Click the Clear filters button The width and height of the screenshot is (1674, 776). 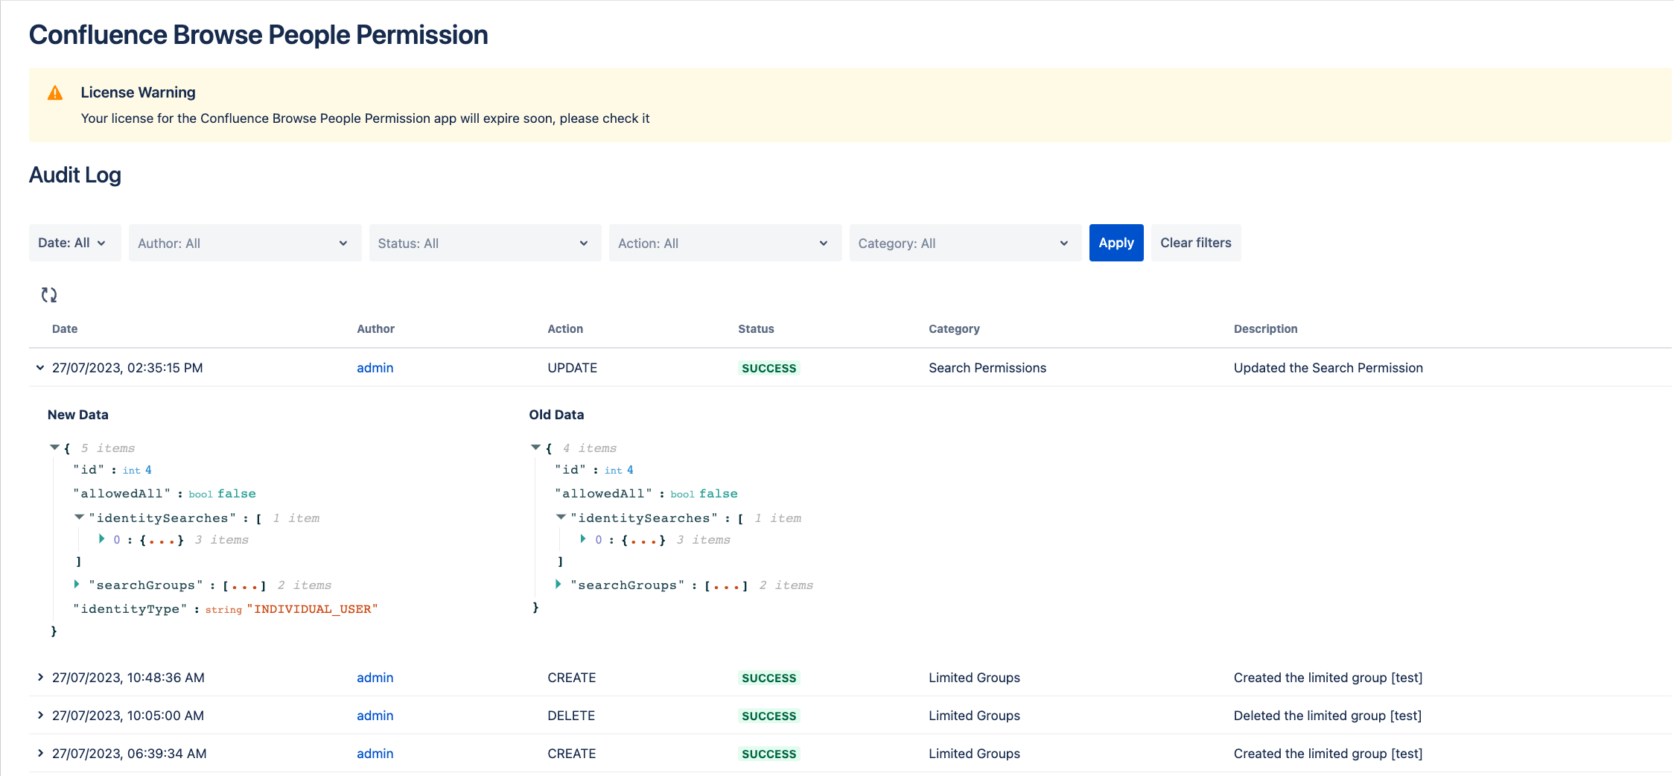pos(1195,243)
